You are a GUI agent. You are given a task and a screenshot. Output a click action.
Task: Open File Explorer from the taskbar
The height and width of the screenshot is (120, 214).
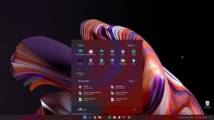100,117
